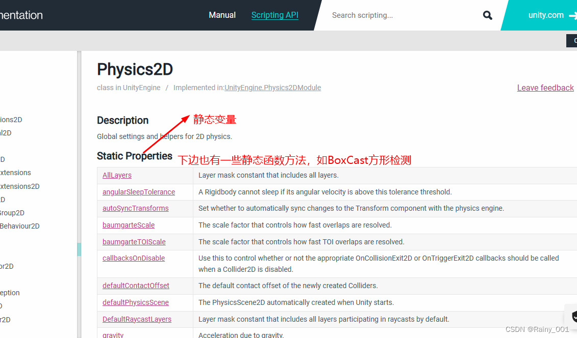Open the Scripting API tab
This screenshot has height=338, width=577.
tap(275, 15)
